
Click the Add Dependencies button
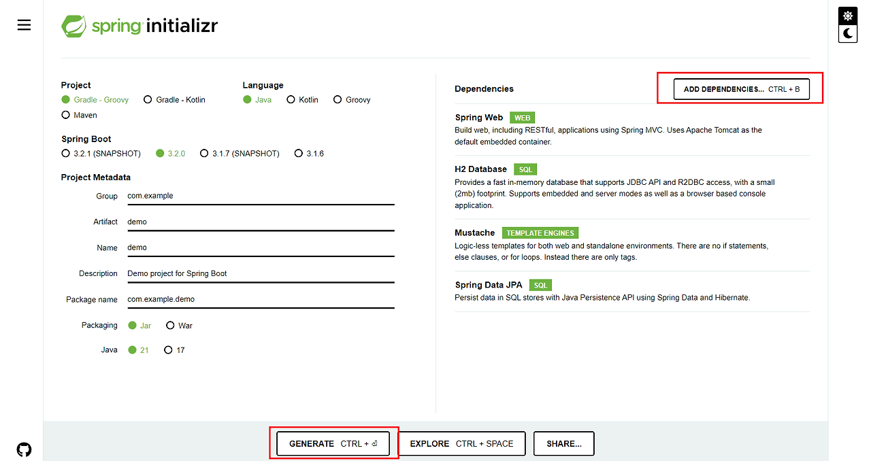[x=742, y=89]
